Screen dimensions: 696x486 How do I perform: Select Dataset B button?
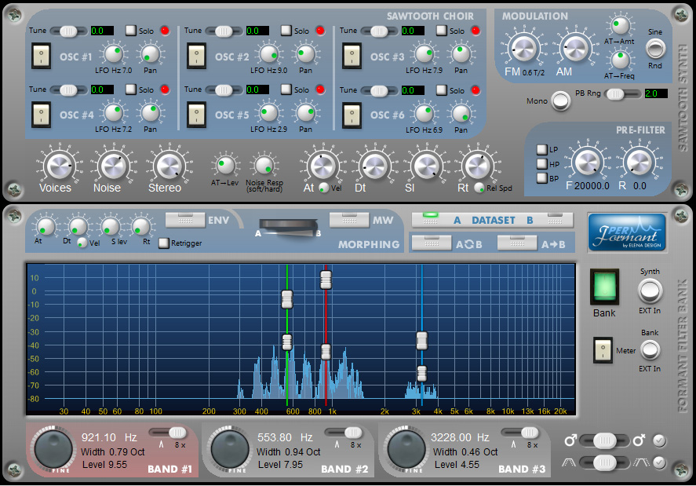click(x=556, y=220)
